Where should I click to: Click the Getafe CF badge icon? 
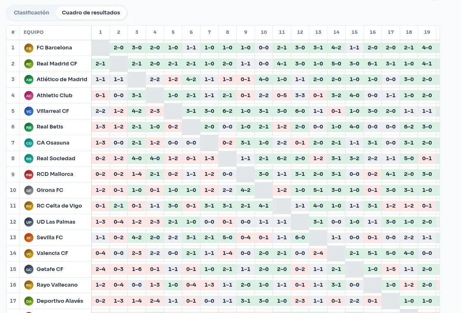pos(29,269)
